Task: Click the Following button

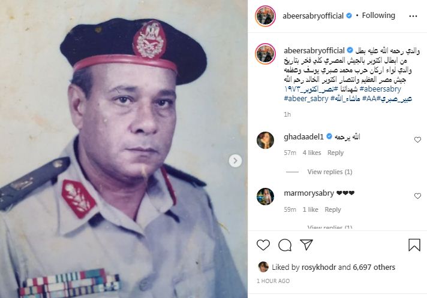Action: (x=378, y=16)
